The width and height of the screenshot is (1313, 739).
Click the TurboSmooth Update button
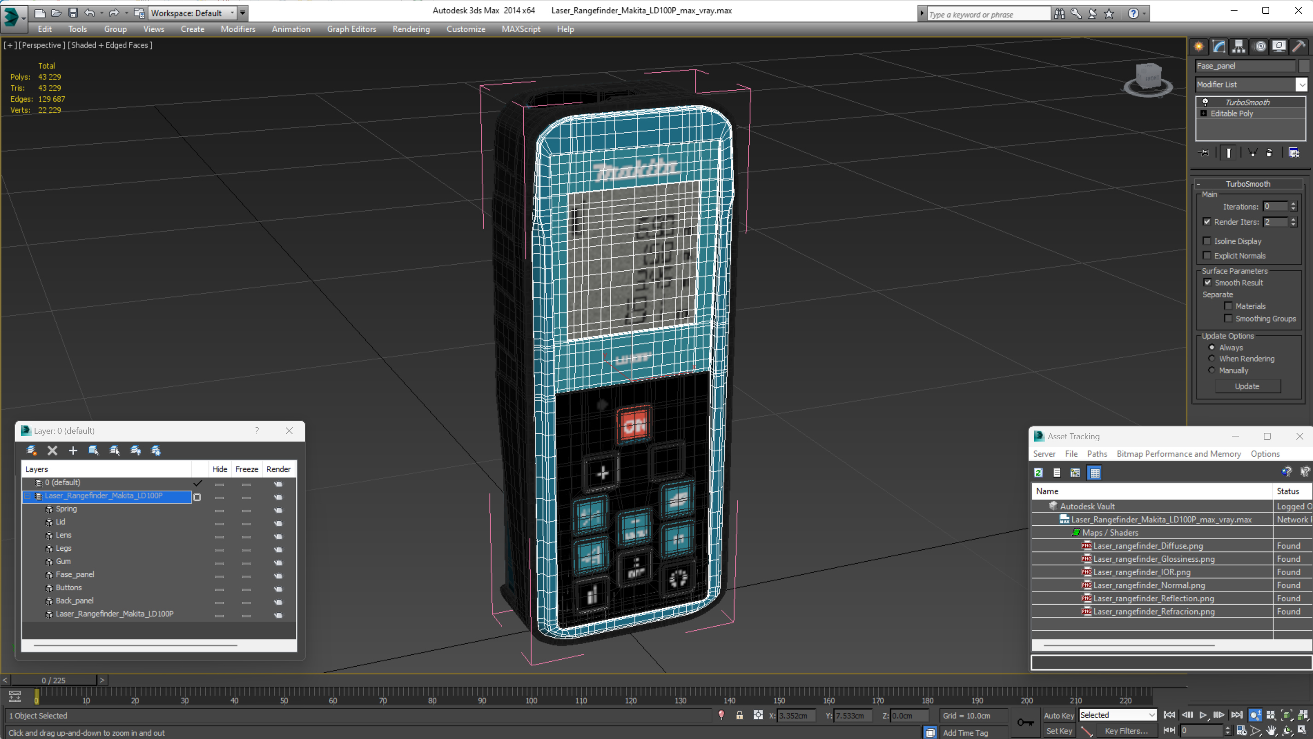point(1247,386)
